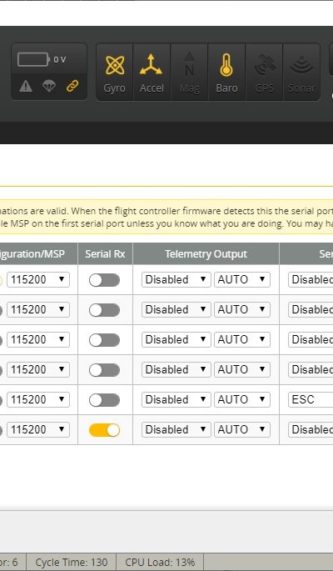333x571 pixels.
Task: Open the ESC sensor input dropdown
Action: pyautogui.click(x=311, y=400)
